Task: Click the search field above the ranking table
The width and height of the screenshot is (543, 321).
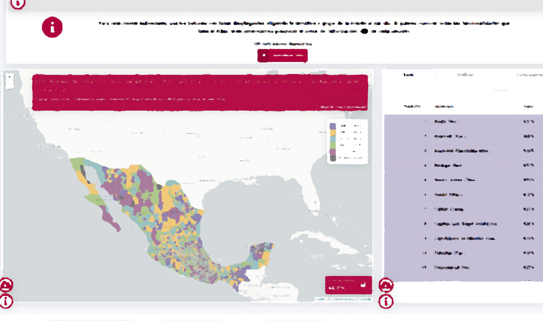Action: point(502,90)
